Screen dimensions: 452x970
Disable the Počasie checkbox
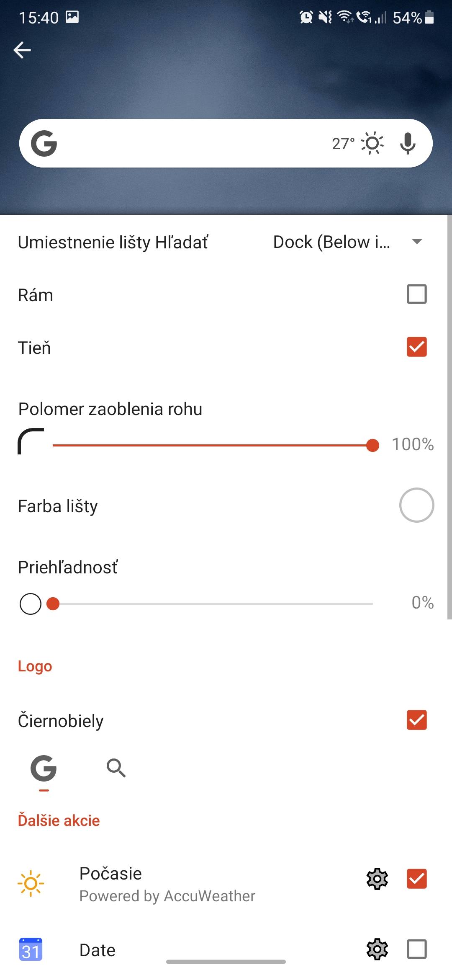click(416, 879)
